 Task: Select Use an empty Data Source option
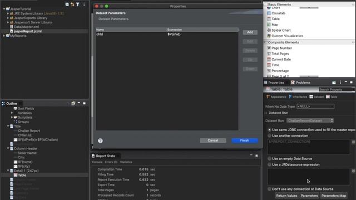tap(269, 159)
